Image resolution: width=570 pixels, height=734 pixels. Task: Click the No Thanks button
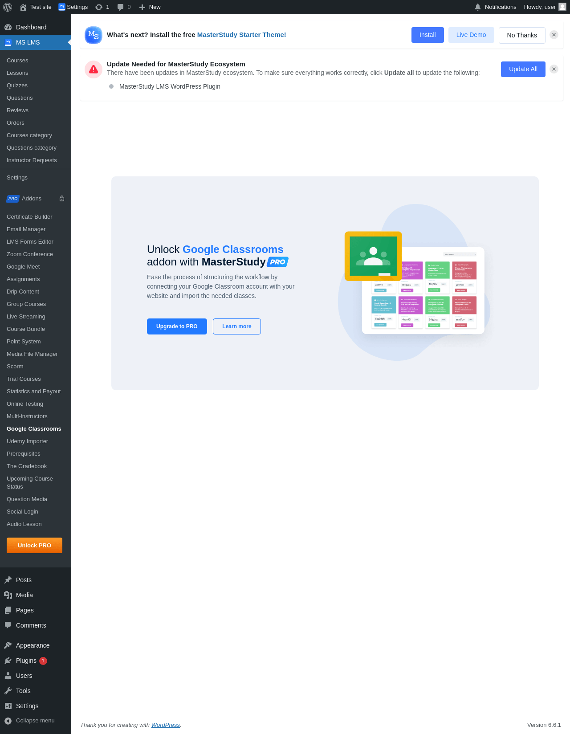click(522, 35)
